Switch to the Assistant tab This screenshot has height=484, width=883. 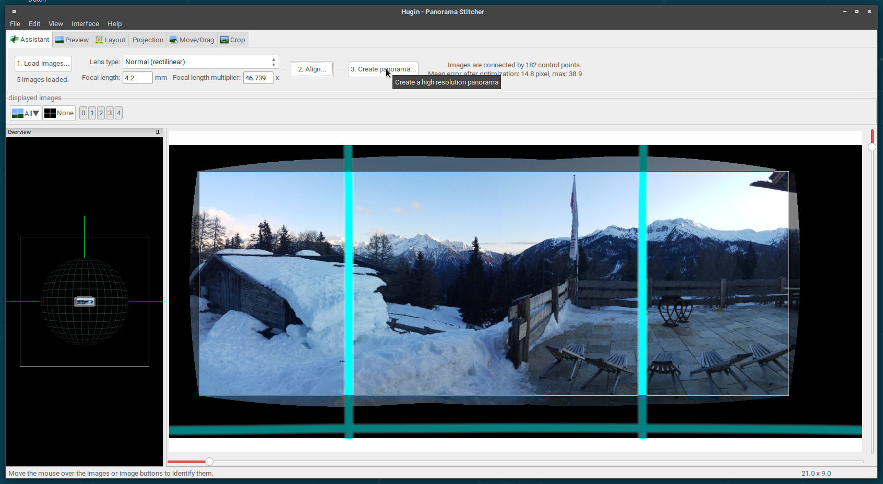(30, 39)
